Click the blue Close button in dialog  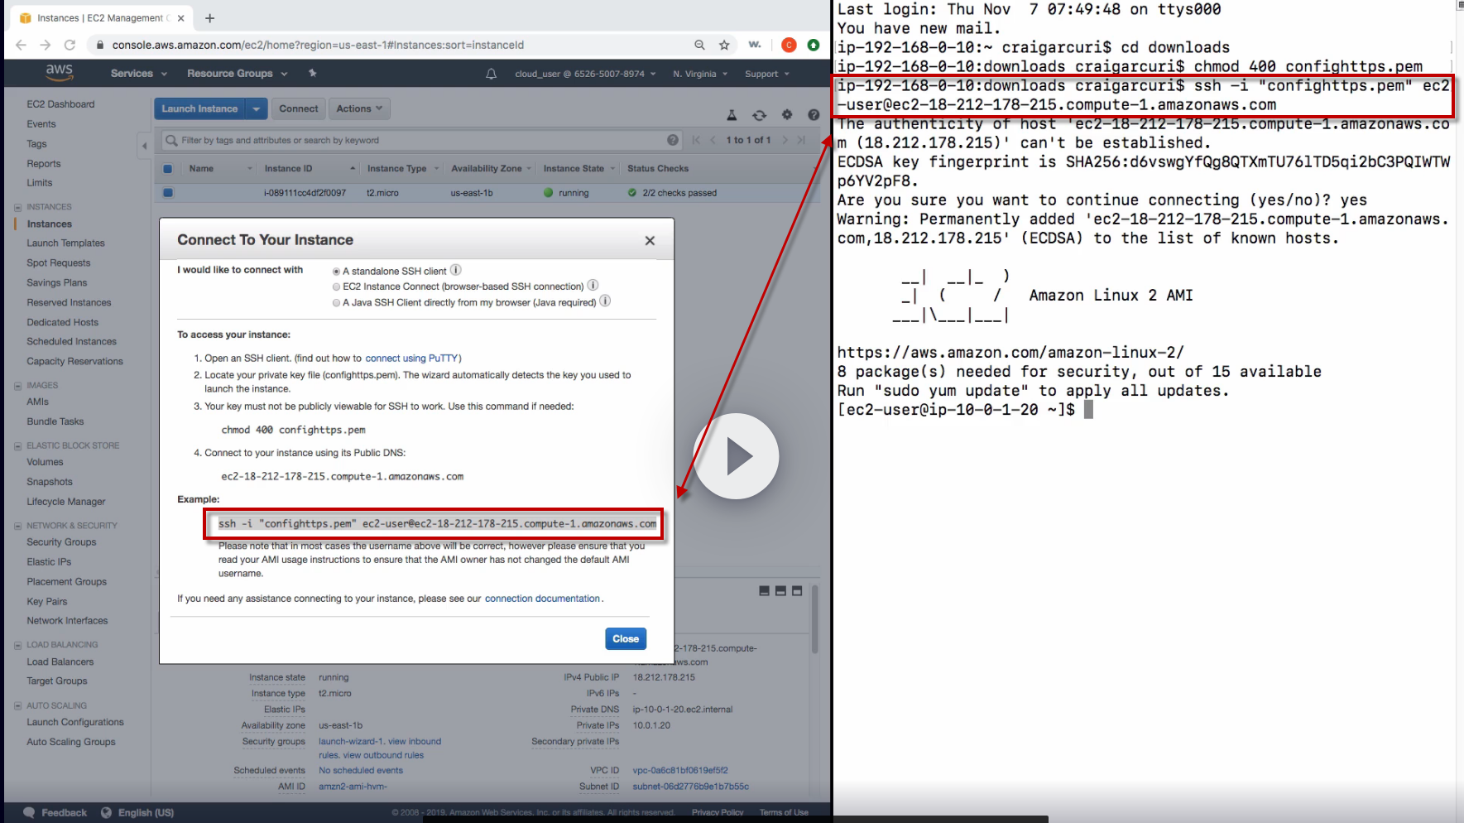click(626, 638)
